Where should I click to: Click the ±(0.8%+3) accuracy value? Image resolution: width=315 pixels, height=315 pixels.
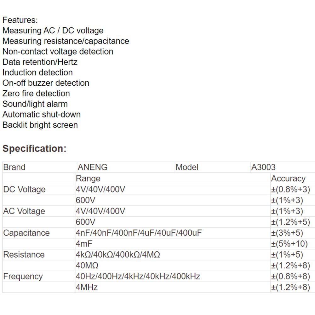tap(290, 189)
